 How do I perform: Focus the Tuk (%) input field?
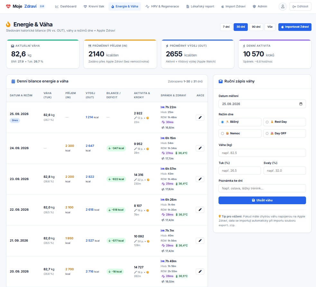coord(240,171)
